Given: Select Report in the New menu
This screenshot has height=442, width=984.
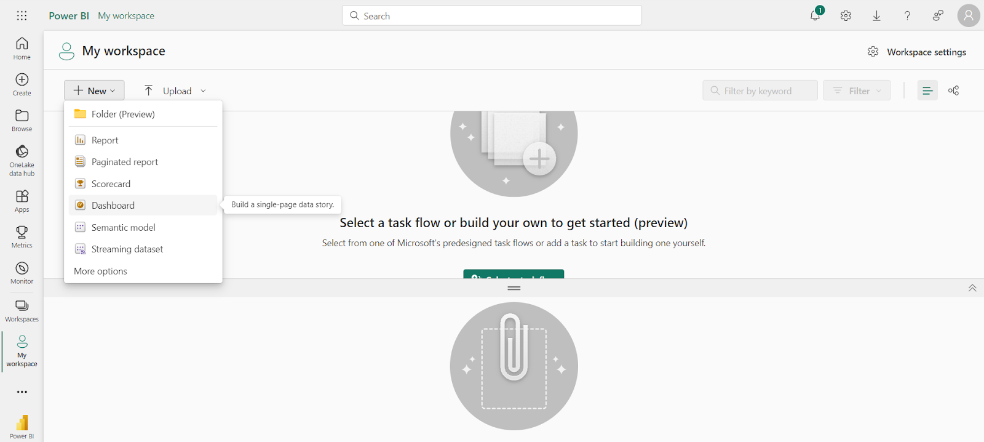Looking at the screenshot, I should coord(143,140).
